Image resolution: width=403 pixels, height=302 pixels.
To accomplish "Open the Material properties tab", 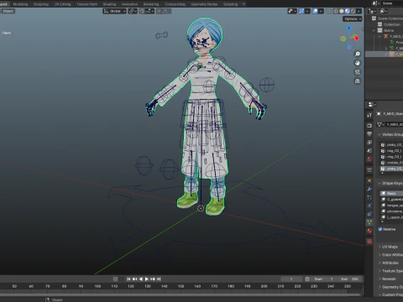I will click(369, 231).
